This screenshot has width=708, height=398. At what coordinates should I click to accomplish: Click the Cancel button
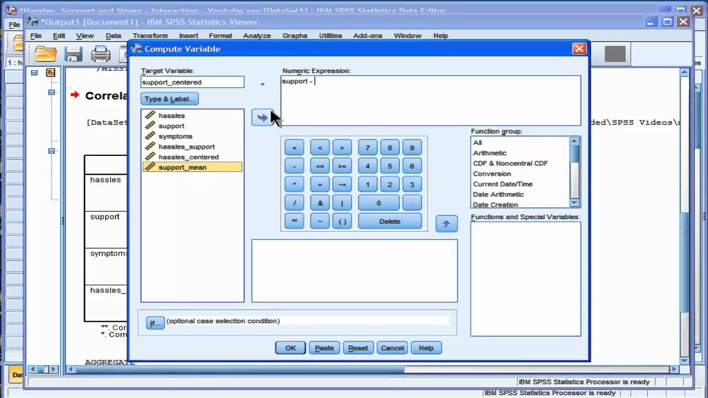pos(392,348)
